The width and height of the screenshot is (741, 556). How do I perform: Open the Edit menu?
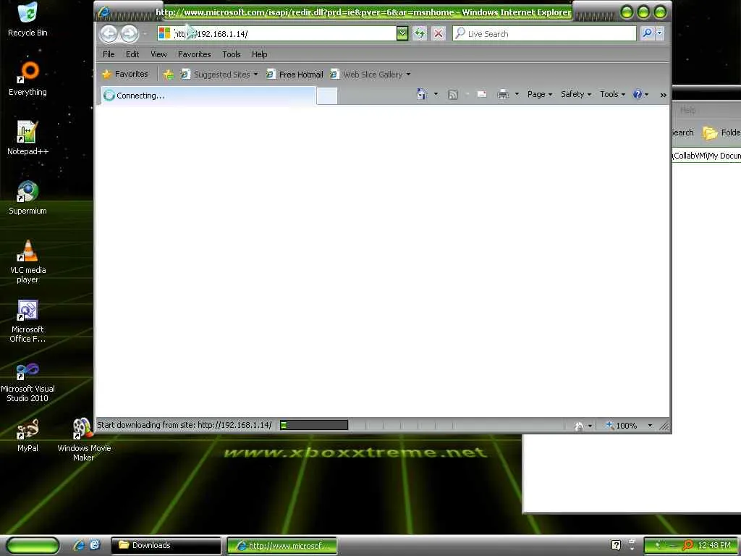pyautogui.click(x=132, y=54)
